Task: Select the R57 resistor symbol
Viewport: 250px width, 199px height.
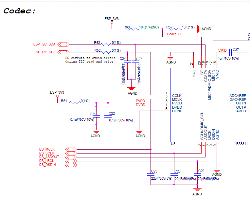Action: coord(176,29)
